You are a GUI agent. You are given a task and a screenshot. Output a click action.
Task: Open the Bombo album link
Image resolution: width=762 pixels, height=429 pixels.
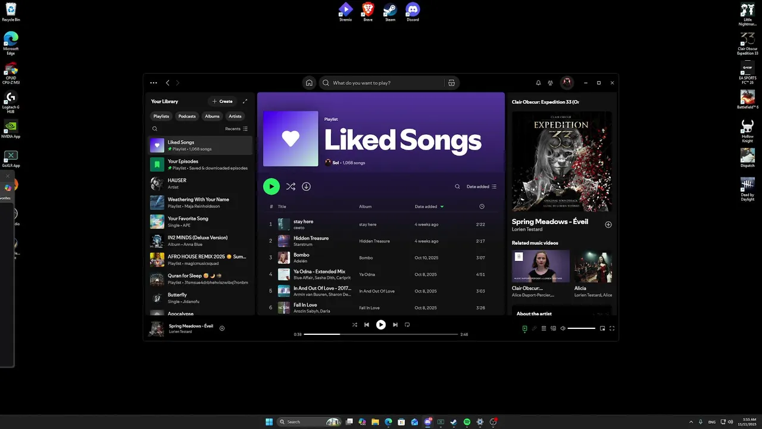pos(366,257)
